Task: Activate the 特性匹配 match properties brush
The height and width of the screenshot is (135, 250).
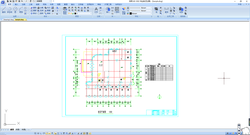Action: (124, 10)
